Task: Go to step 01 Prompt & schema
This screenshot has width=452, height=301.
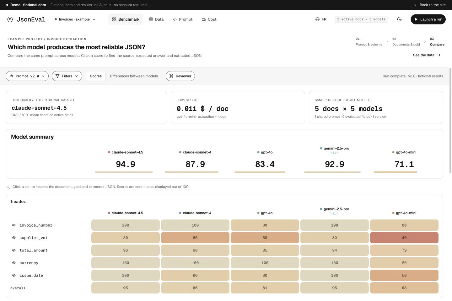Action: coord(369,42)
